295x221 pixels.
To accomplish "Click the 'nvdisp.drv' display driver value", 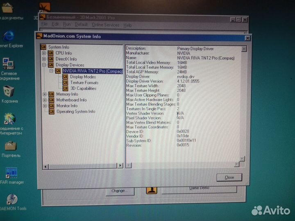I will [x=186, y=77].
